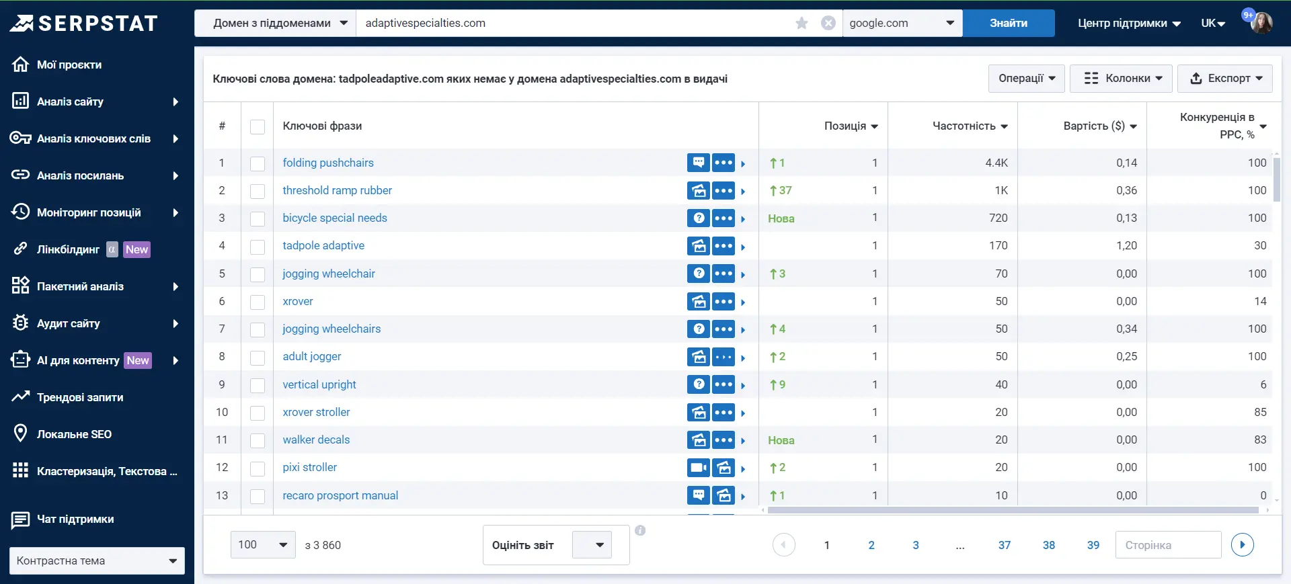Open the google.com search engine dropdown

point(902,24)
